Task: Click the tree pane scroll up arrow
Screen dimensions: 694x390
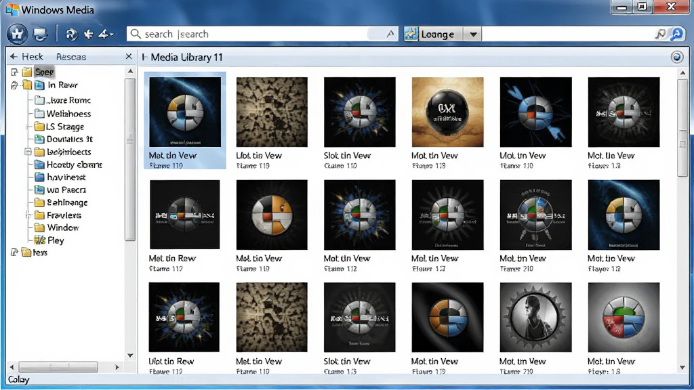Action: tap(130, 70)
